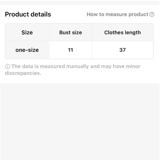This screenshot has width=160, height=160.
Task: Click the word 'Product' in section title
Action: [x=17, y=14]
